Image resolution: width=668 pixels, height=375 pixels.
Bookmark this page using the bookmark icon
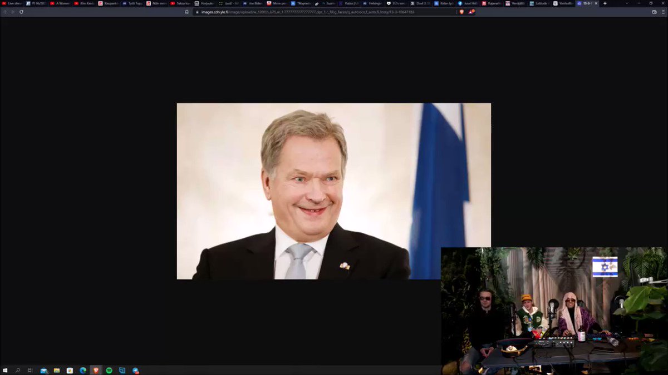click(187, 12)
